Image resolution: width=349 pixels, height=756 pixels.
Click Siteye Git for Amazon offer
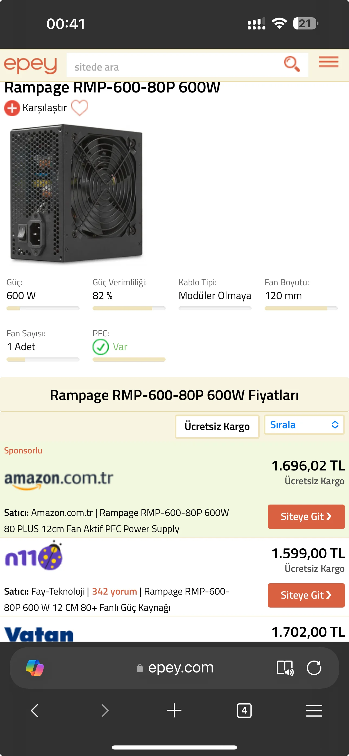(x=306, y=516)
